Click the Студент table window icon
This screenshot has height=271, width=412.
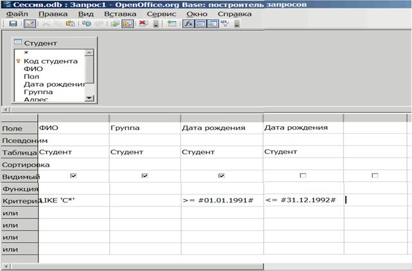[18, 42]
